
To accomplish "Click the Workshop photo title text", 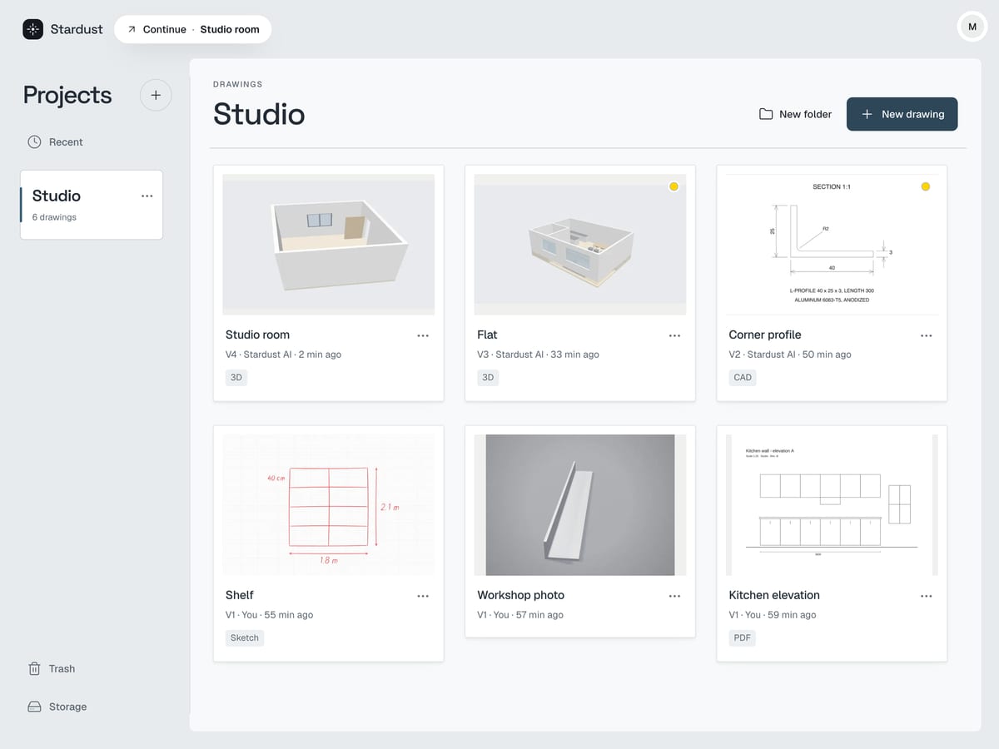I will [520, 595].
